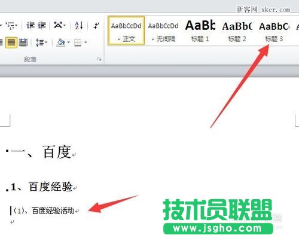Click the borders grid icon

click(x=78, y=42)
